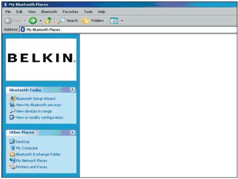Open the File menu
This screenshot has width=238, height=179.
[8, 12]
